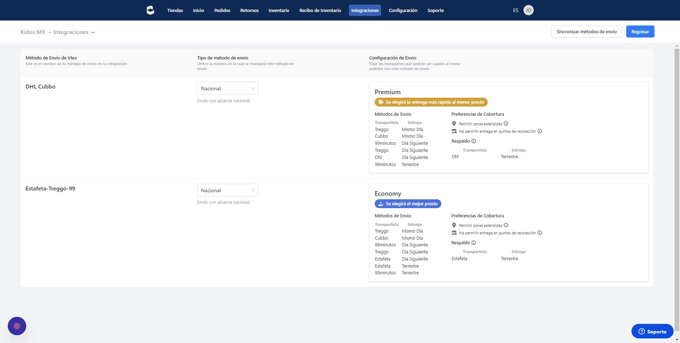
Task: Open Nacional dropdown for DHL Cubbo
Action: click(227, 88)
